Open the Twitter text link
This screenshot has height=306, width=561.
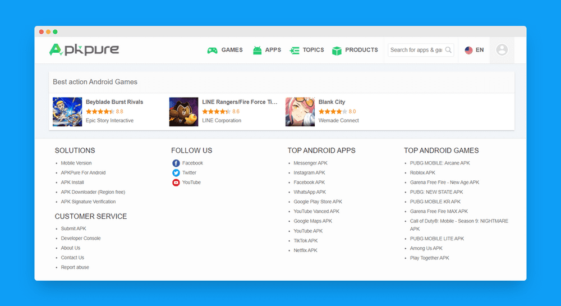click(x=189, y=172)
